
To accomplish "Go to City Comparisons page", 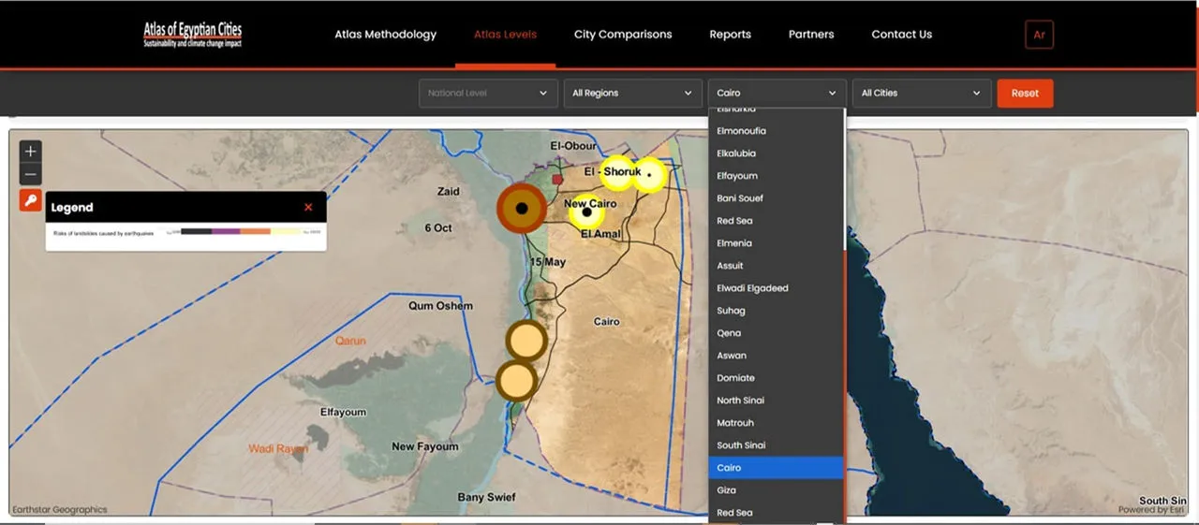I will 623,35.
